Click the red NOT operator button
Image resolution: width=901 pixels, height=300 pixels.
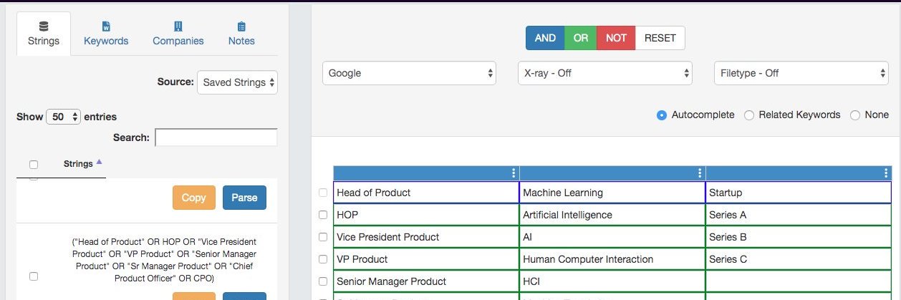(x=616, y=38)
